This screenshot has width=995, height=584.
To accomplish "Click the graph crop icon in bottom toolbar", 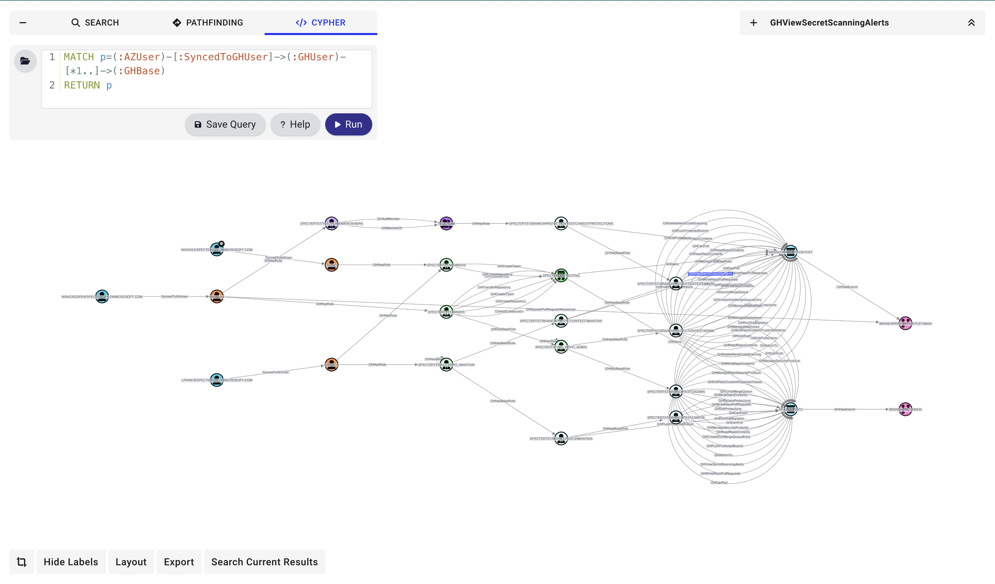I will coord(21,562).
